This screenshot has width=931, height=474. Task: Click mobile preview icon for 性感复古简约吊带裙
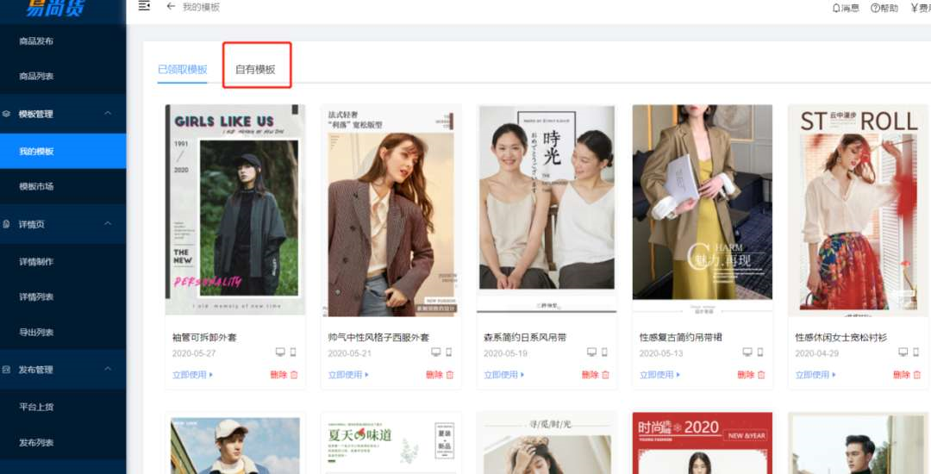[x=760, y=352]
